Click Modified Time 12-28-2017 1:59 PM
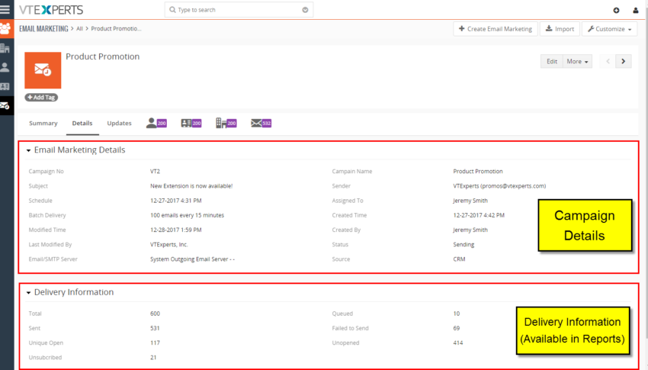Image resolution: width=648 pixels, height=370 pixels. click(175, 230)
